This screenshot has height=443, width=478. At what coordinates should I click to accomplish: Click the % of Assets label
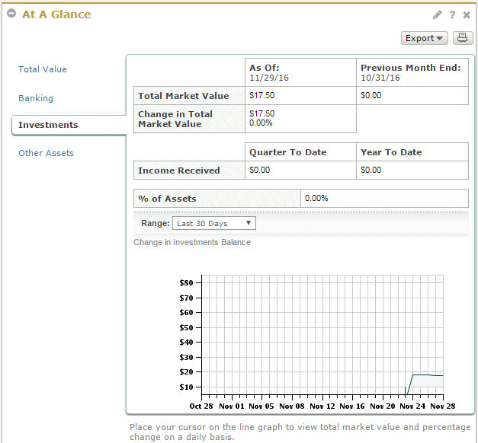[217, 199]
